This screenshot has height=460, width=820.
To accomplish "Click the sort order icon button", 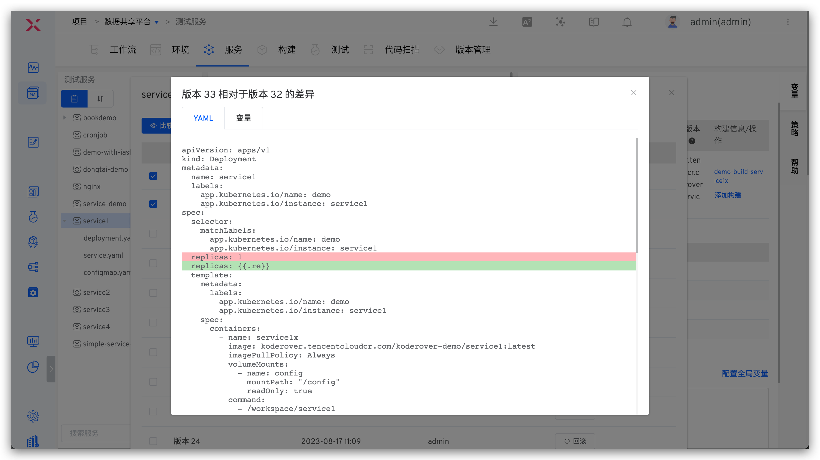I will [100, 99].
